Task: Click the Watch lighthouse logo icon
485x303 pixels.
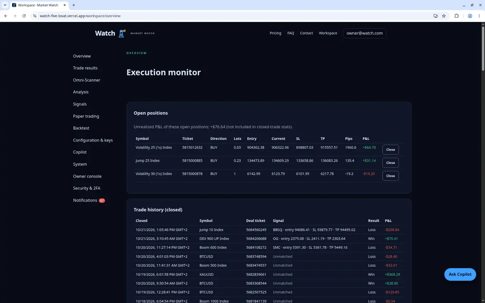Action: coord(122,33)
